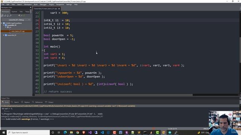Collapse the LessonSet_01 project node

[x=3, y=25]
